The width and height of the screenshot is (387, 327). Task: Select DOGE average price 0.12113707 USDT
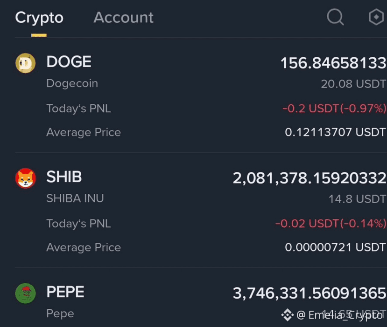[x=336, y=132]
